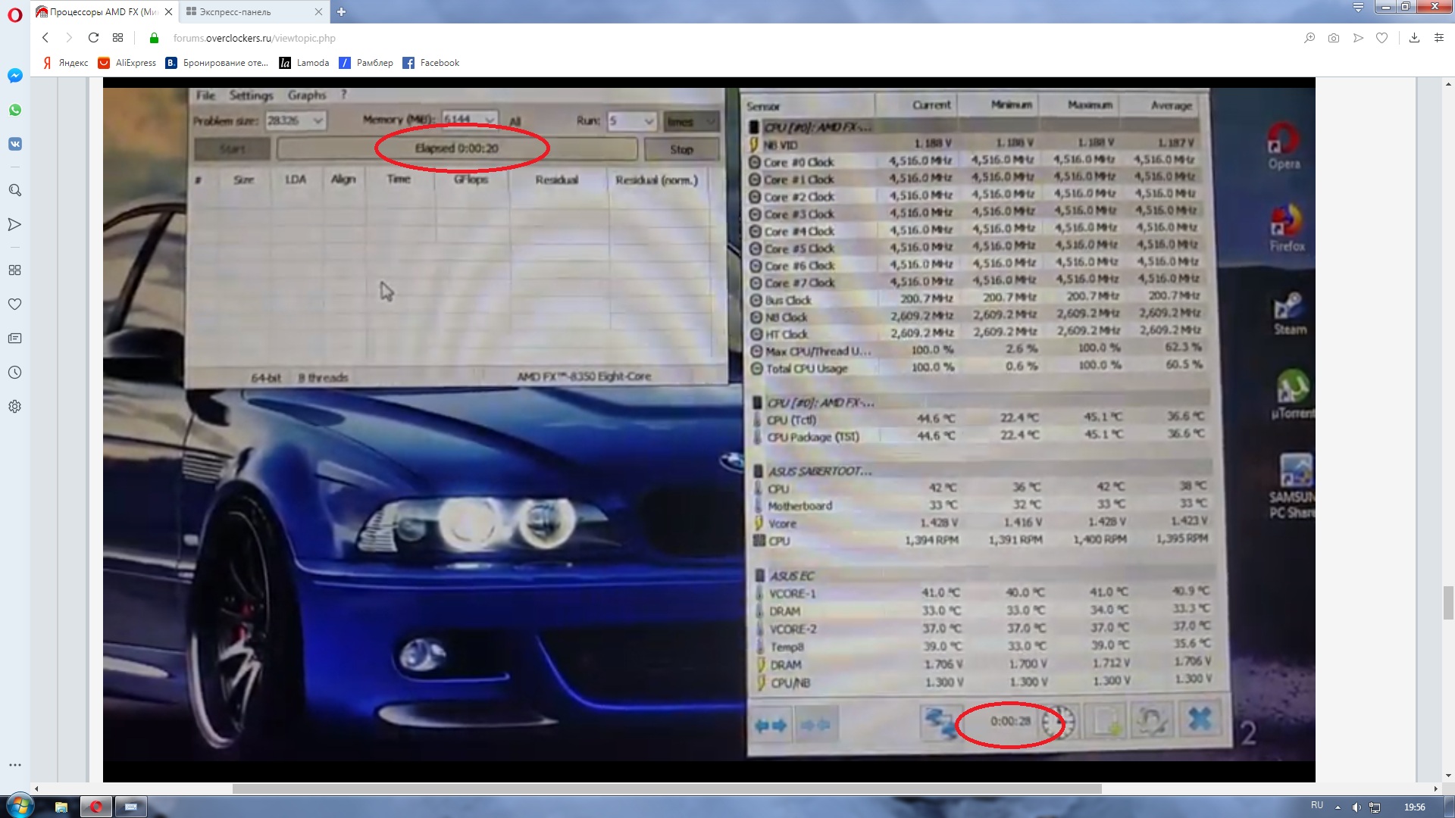1455x818 pixels.
Task: Open the sidebar search icon
Action: (x=14, y=190)
